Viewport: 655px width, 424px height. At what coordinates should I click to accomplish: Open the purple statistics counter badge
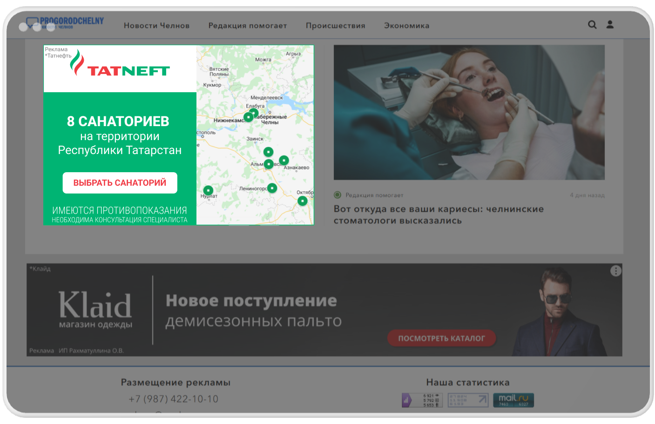tap(422, 400)
